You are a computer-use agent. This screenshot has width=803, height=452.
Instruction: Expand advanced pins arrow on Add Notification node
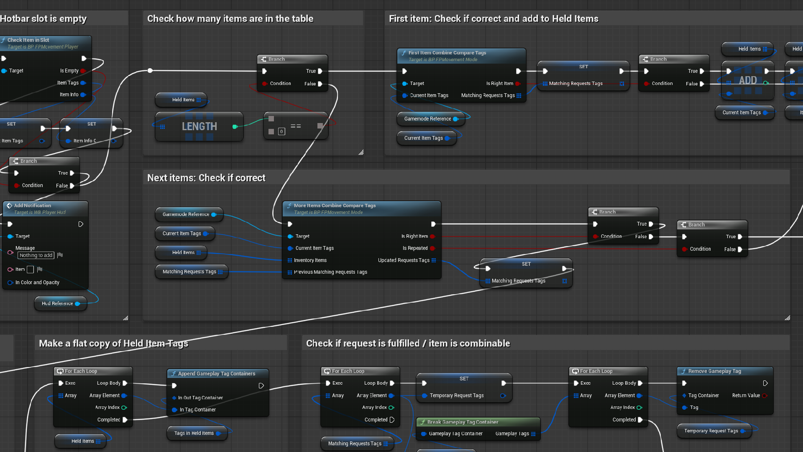[81, 224]
